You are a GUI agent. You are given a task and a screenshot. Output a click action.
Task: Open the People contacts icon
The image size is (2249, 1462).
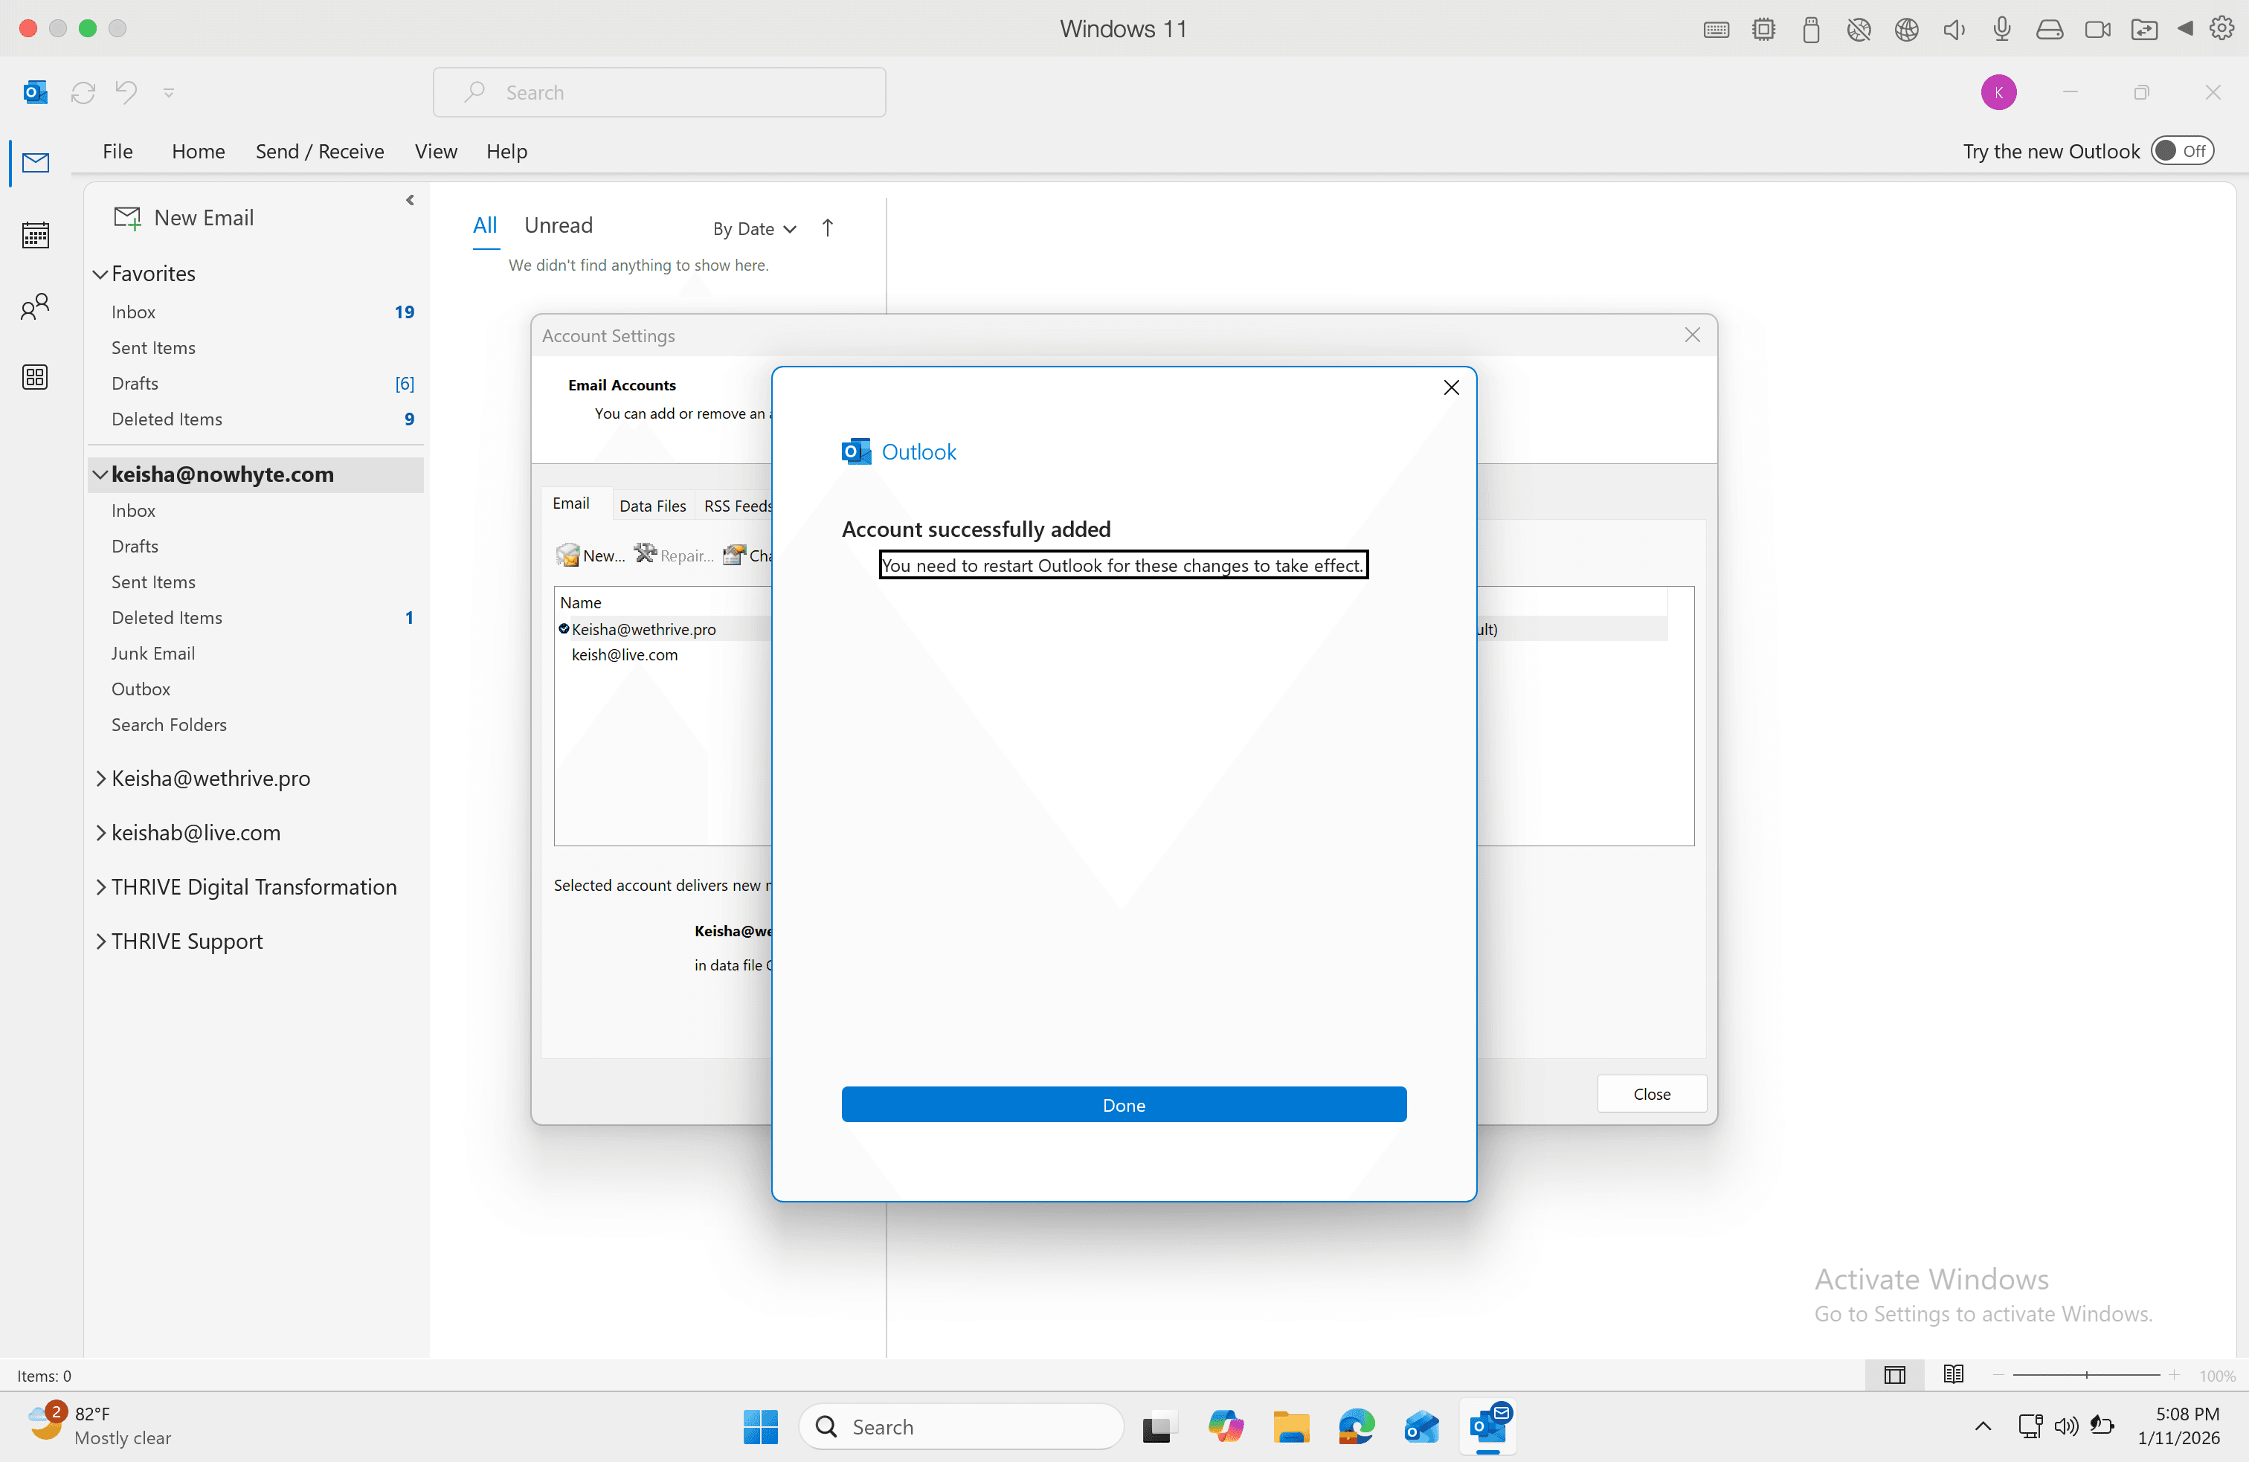35,306
